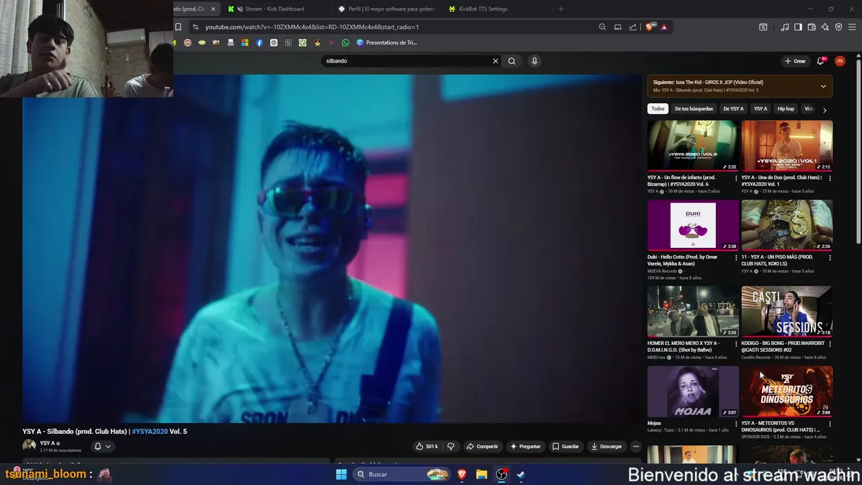Start voice search with microphone icon
This screenshot has width=862, height=485.
click(535, 61)
